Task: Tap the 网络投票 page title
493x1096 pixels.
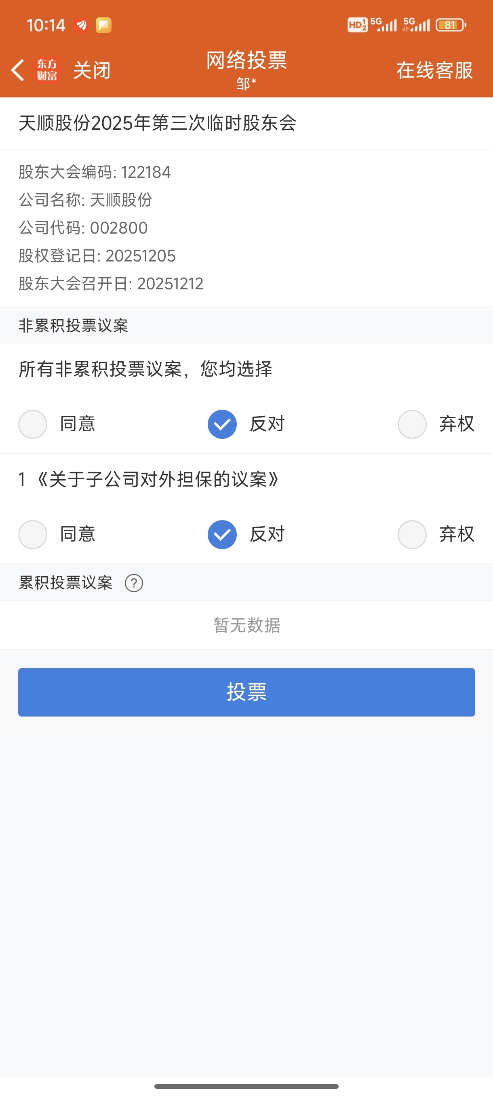Action: 246,60
